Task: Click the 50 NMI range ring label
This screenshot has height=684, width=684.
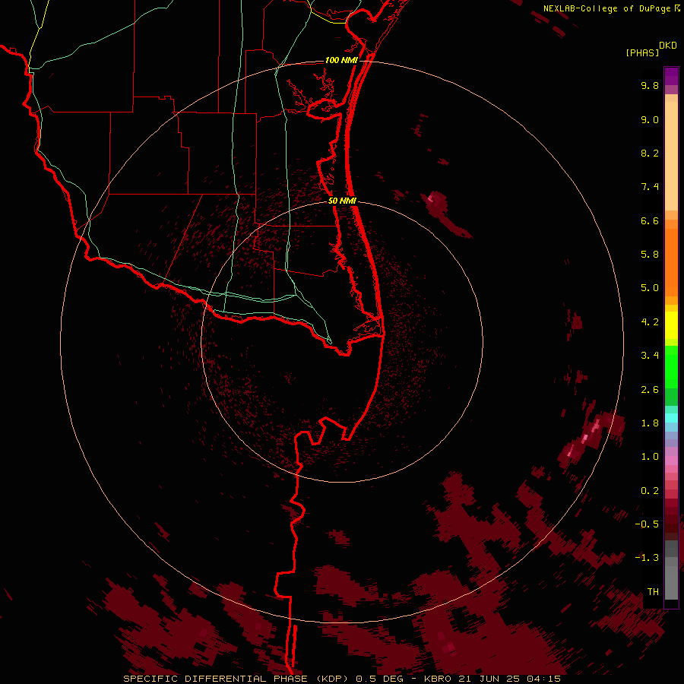Action: point(342,201)
